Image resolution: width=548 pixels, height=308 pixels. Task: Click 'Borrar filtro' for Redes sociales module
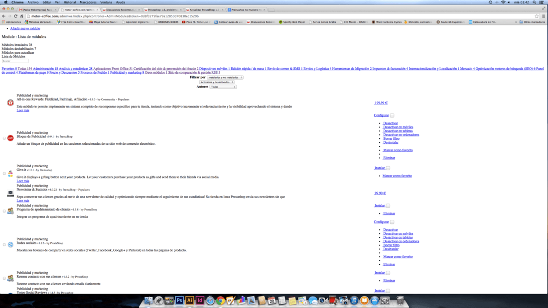tap(391, 245)
